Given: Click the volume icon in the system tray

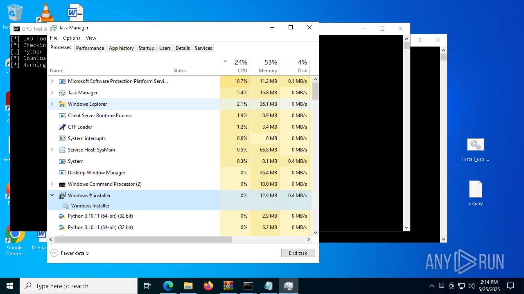Looking at the screenshot, I should (x=471, y=286).
